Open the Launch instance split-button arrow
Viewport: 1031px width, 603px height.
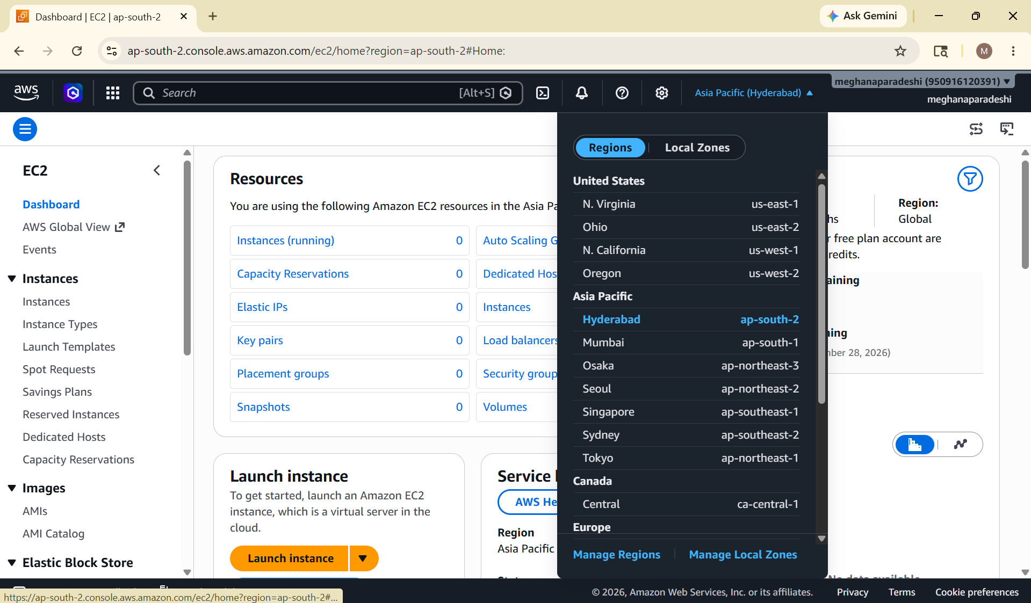(364, 558)
